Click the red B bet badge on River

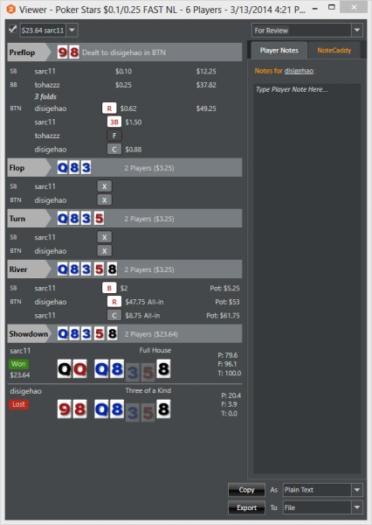pyautogui.click(x=109, y=288)
